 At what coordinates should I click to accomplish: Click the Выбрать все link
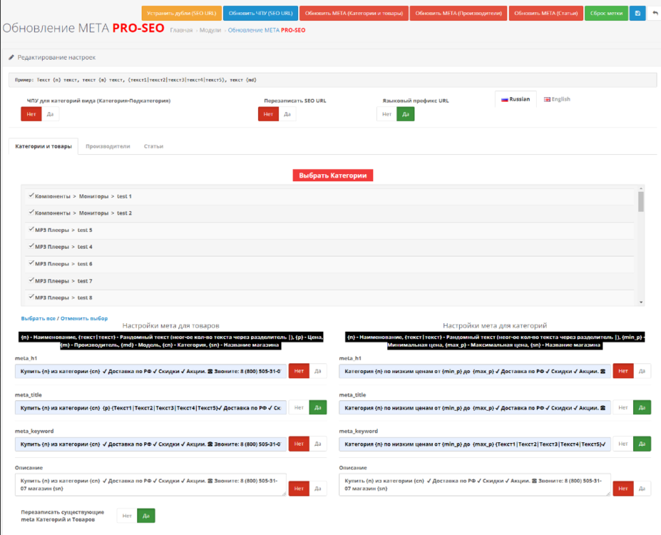point(39,318)
